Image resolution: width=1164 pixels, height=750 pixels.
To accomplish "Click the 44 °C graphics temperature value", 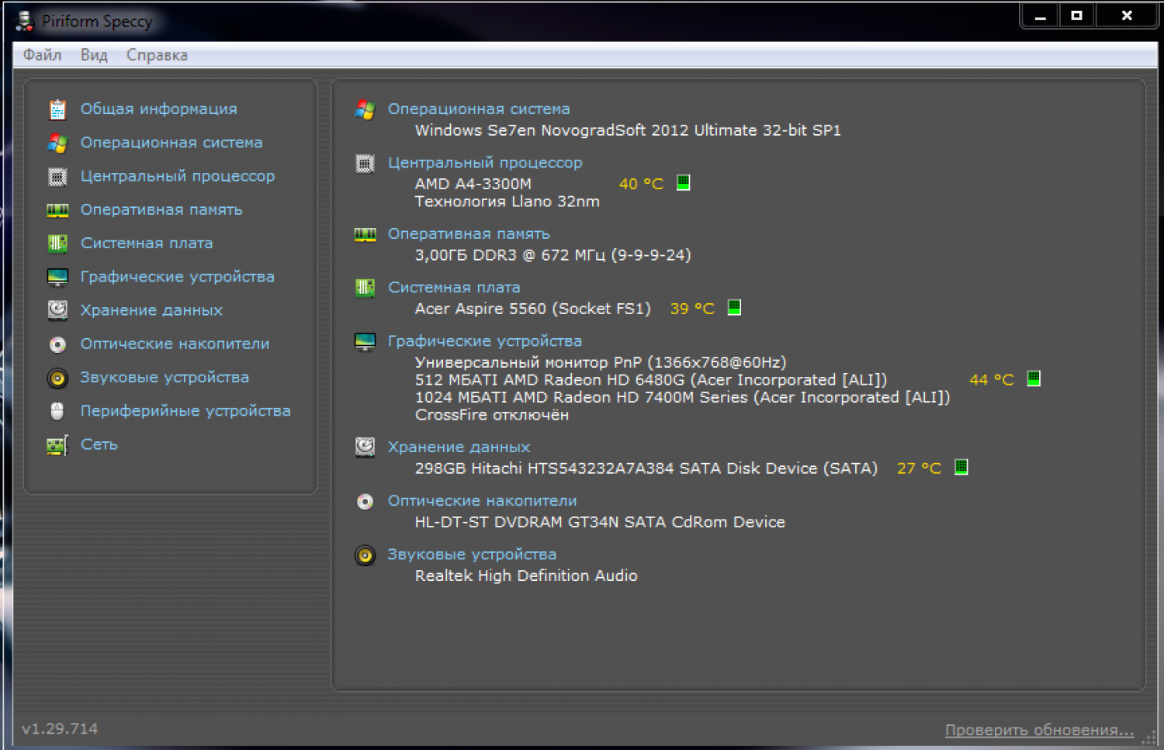I will pos(992,380).
